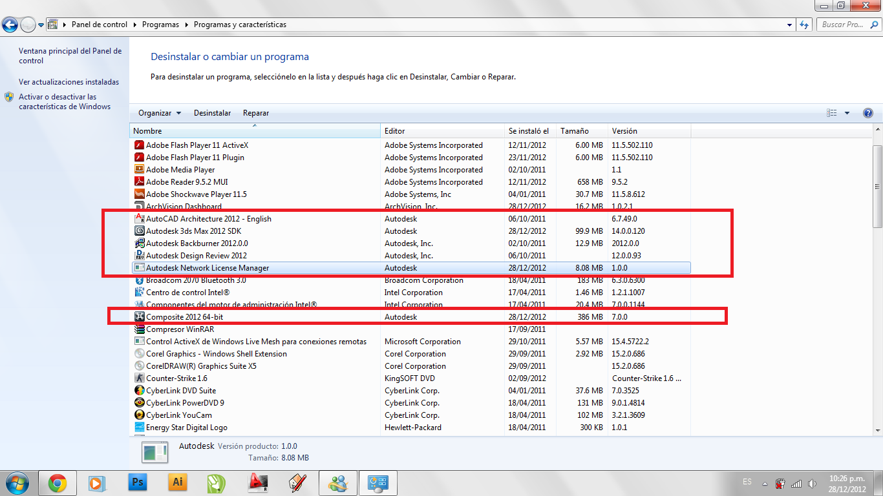
Task: Select CorelDRAW(R) Graphics Suite X5 entry
Action: (x=410, y=366)
